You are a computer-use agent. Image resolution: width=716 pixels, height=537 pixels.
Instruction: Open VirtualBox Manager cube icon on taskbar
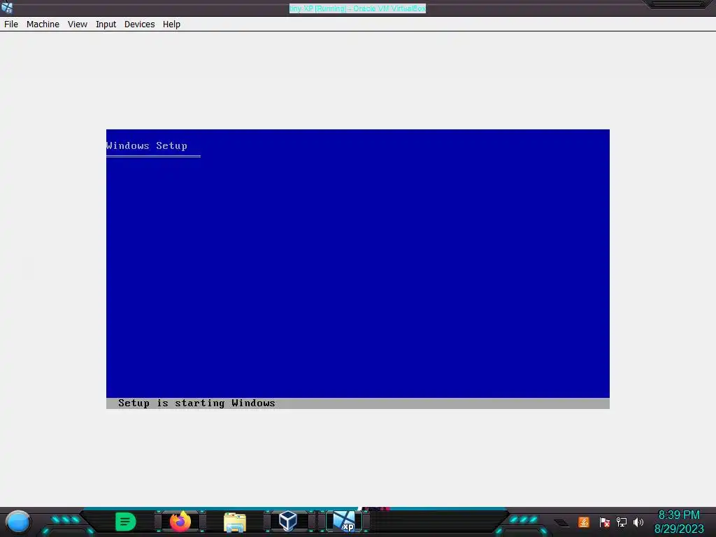288,521
